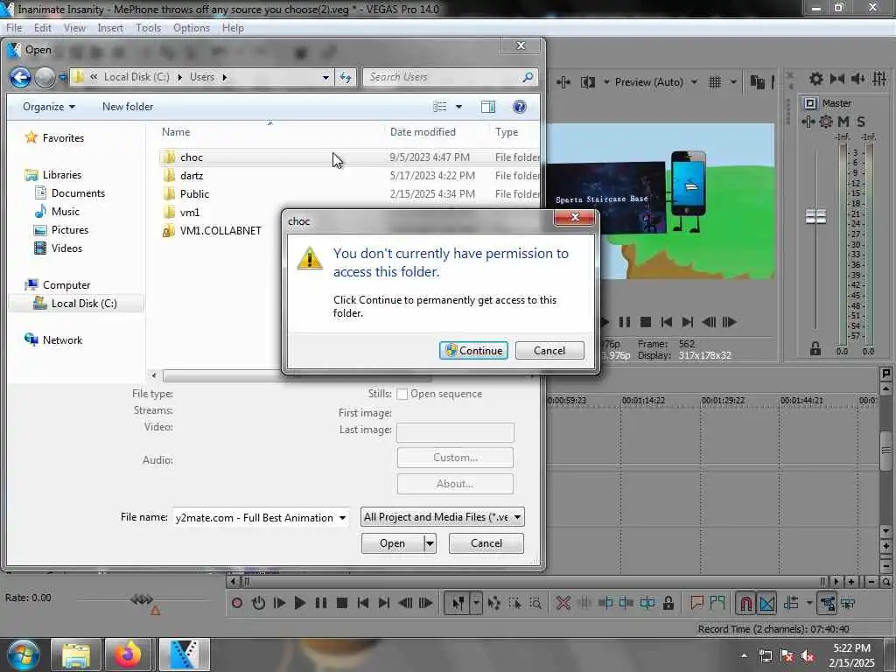The width and height of the screenshot is (896, 672).
Task: Open the View menu
Action: pos(74,28)
